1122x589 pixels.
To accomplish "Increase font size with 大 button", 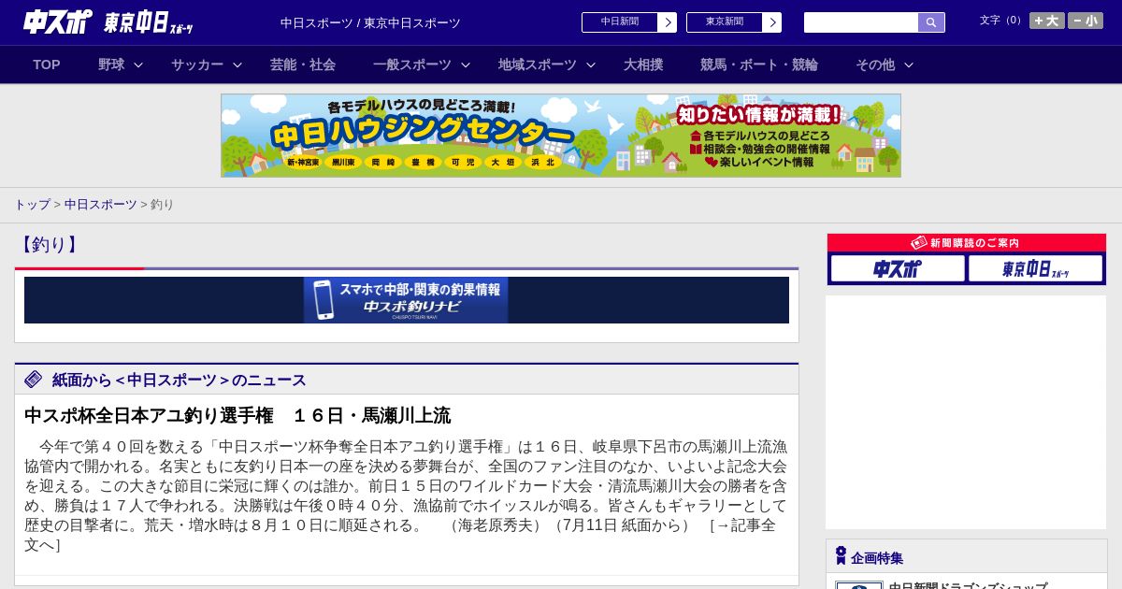I will coord(1047,21).
